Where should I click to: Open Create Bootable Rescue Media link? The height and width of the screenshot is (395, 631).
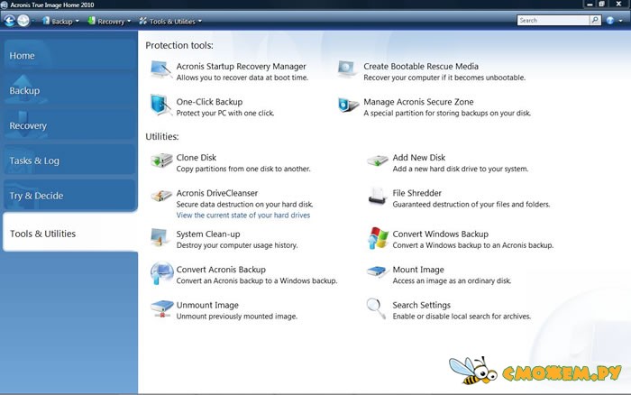[421, 67]
